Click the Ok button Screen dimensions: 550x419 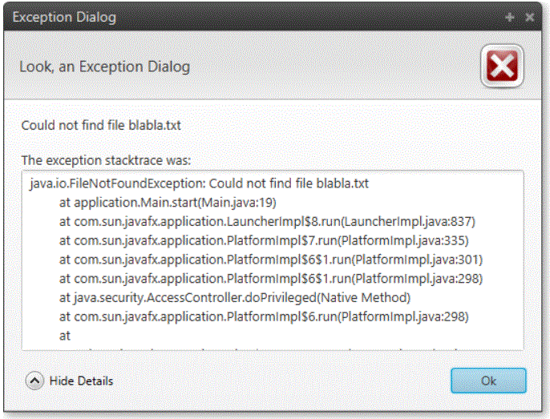point(487,381)
